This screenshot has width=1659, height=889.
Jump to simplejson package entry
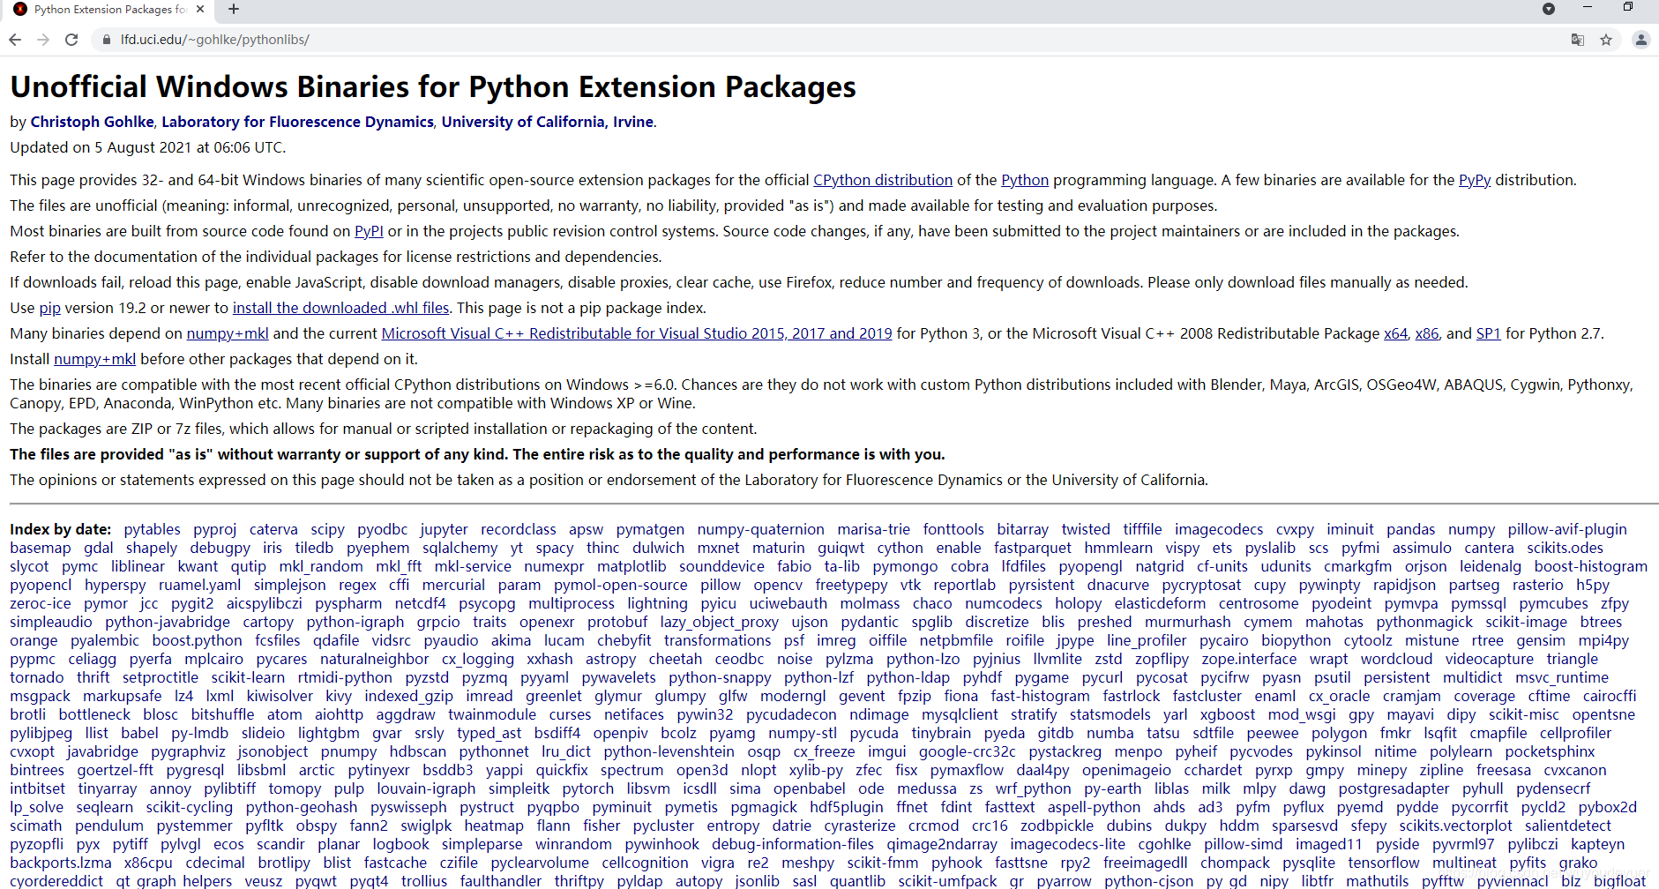(289, 585)
